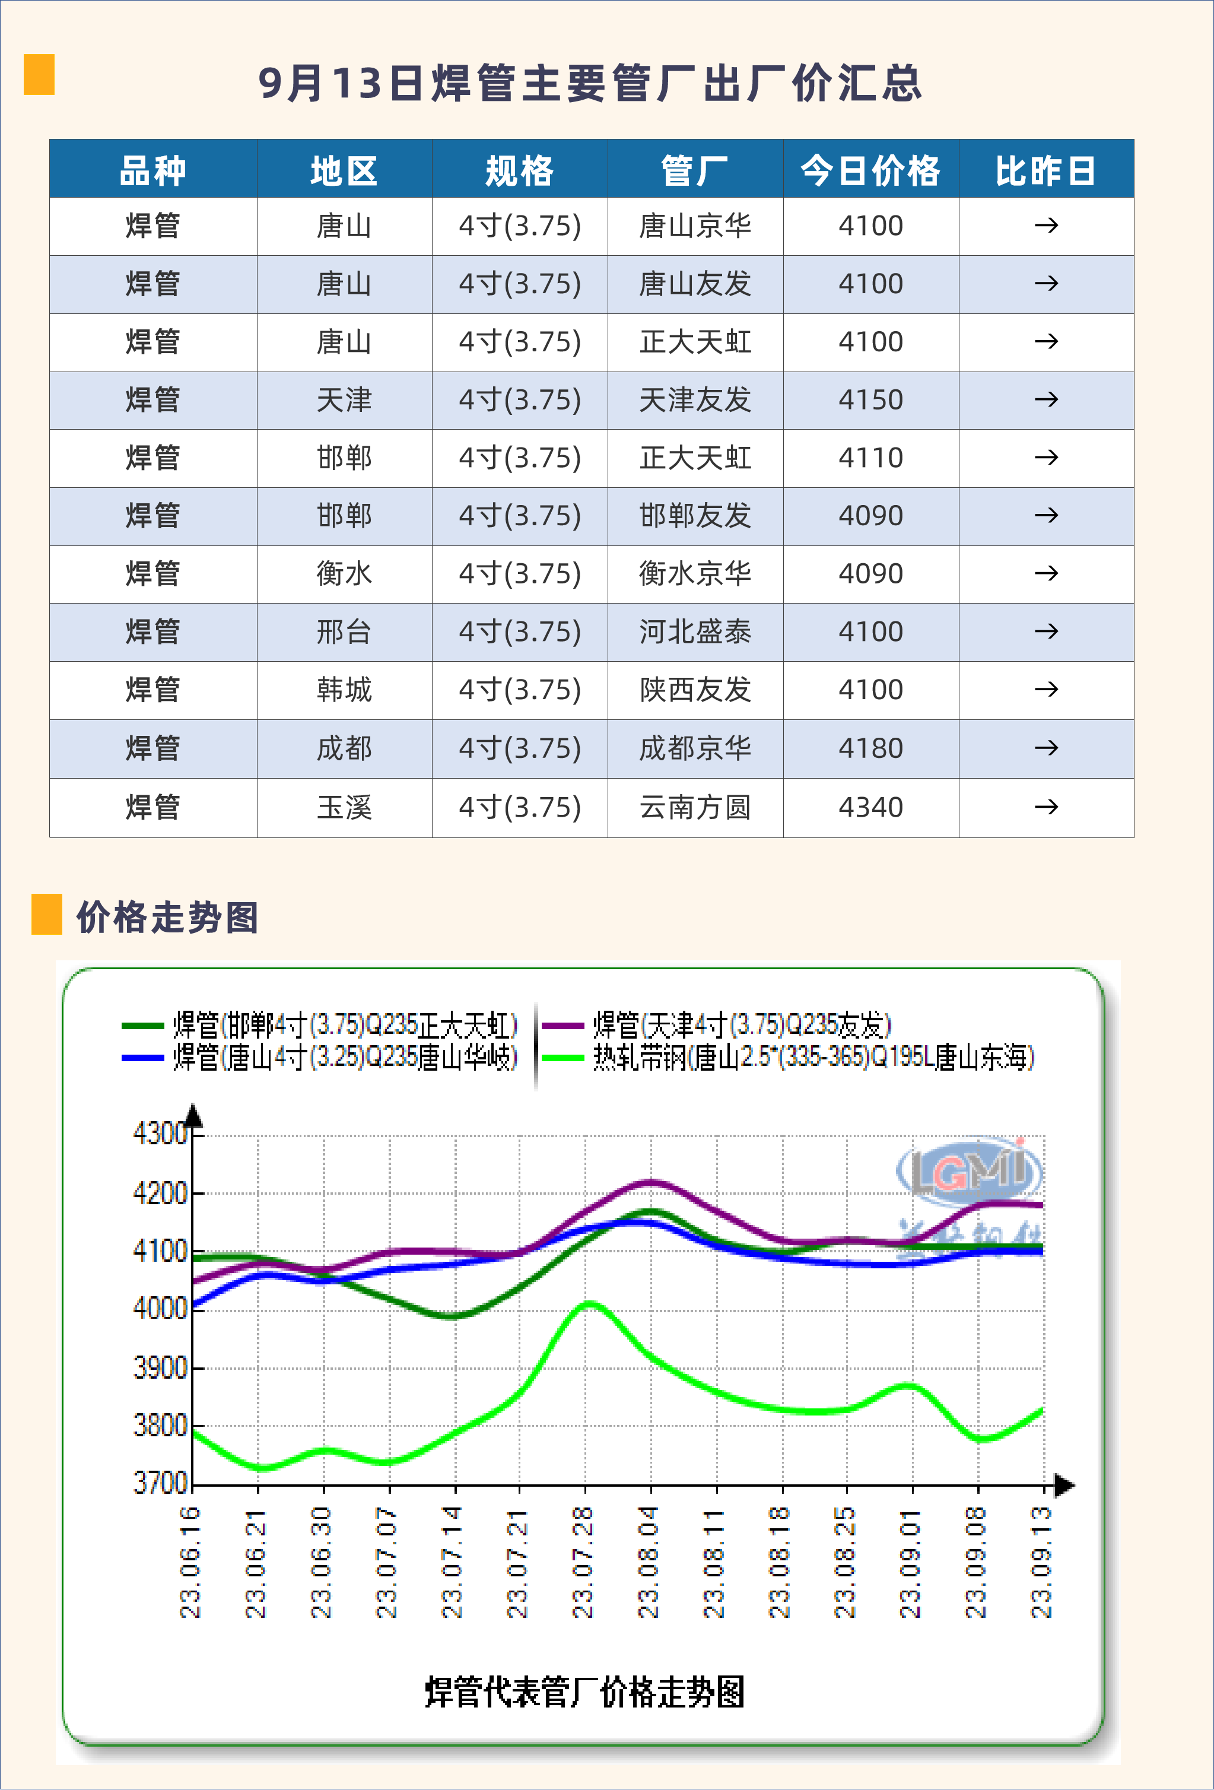The height and width of the screenshot is (1790, 1214).
Task: Click the 4340 price cell
Action: pos(870,807)
